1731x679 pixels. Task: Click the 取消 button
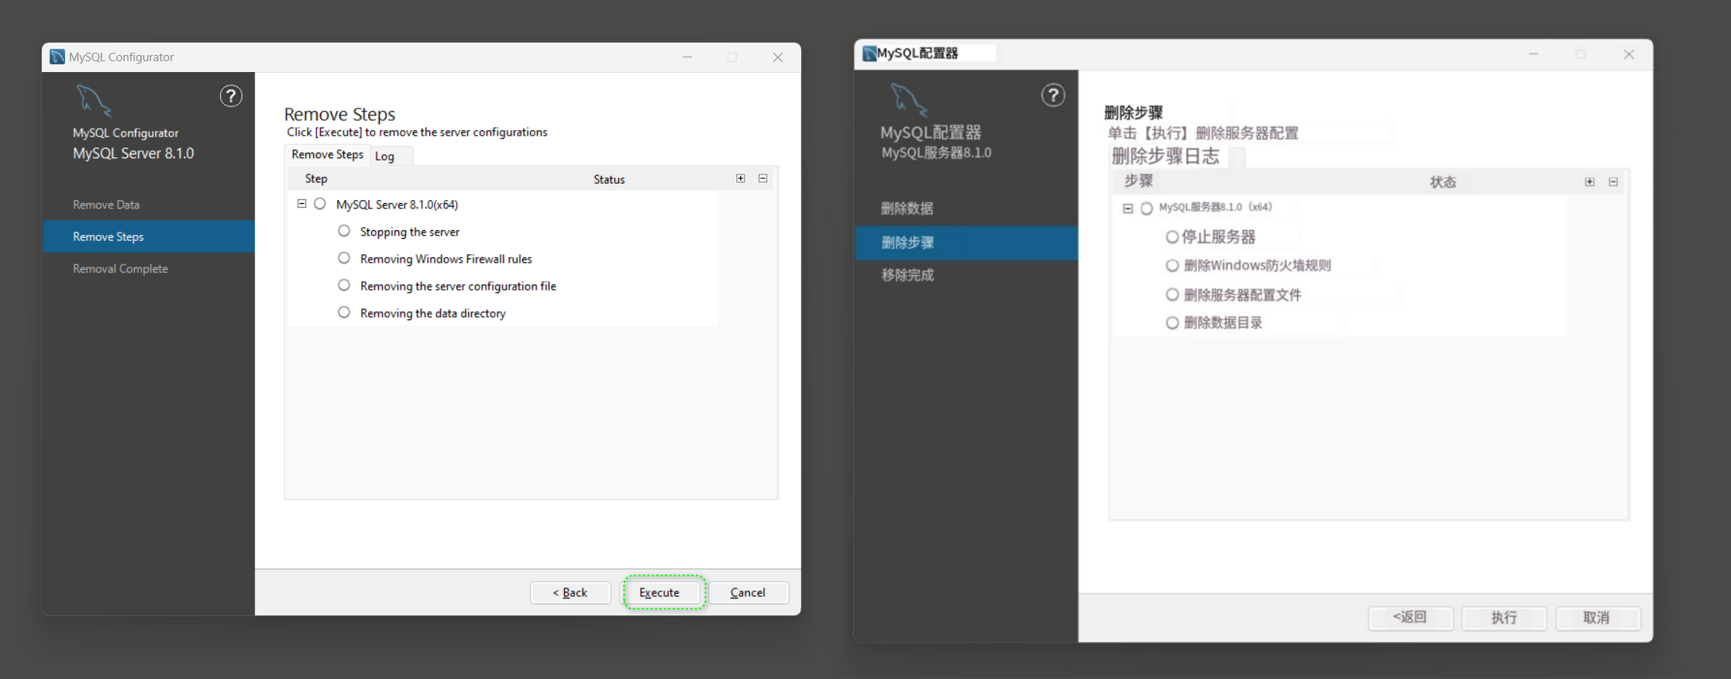(1597, 618)
